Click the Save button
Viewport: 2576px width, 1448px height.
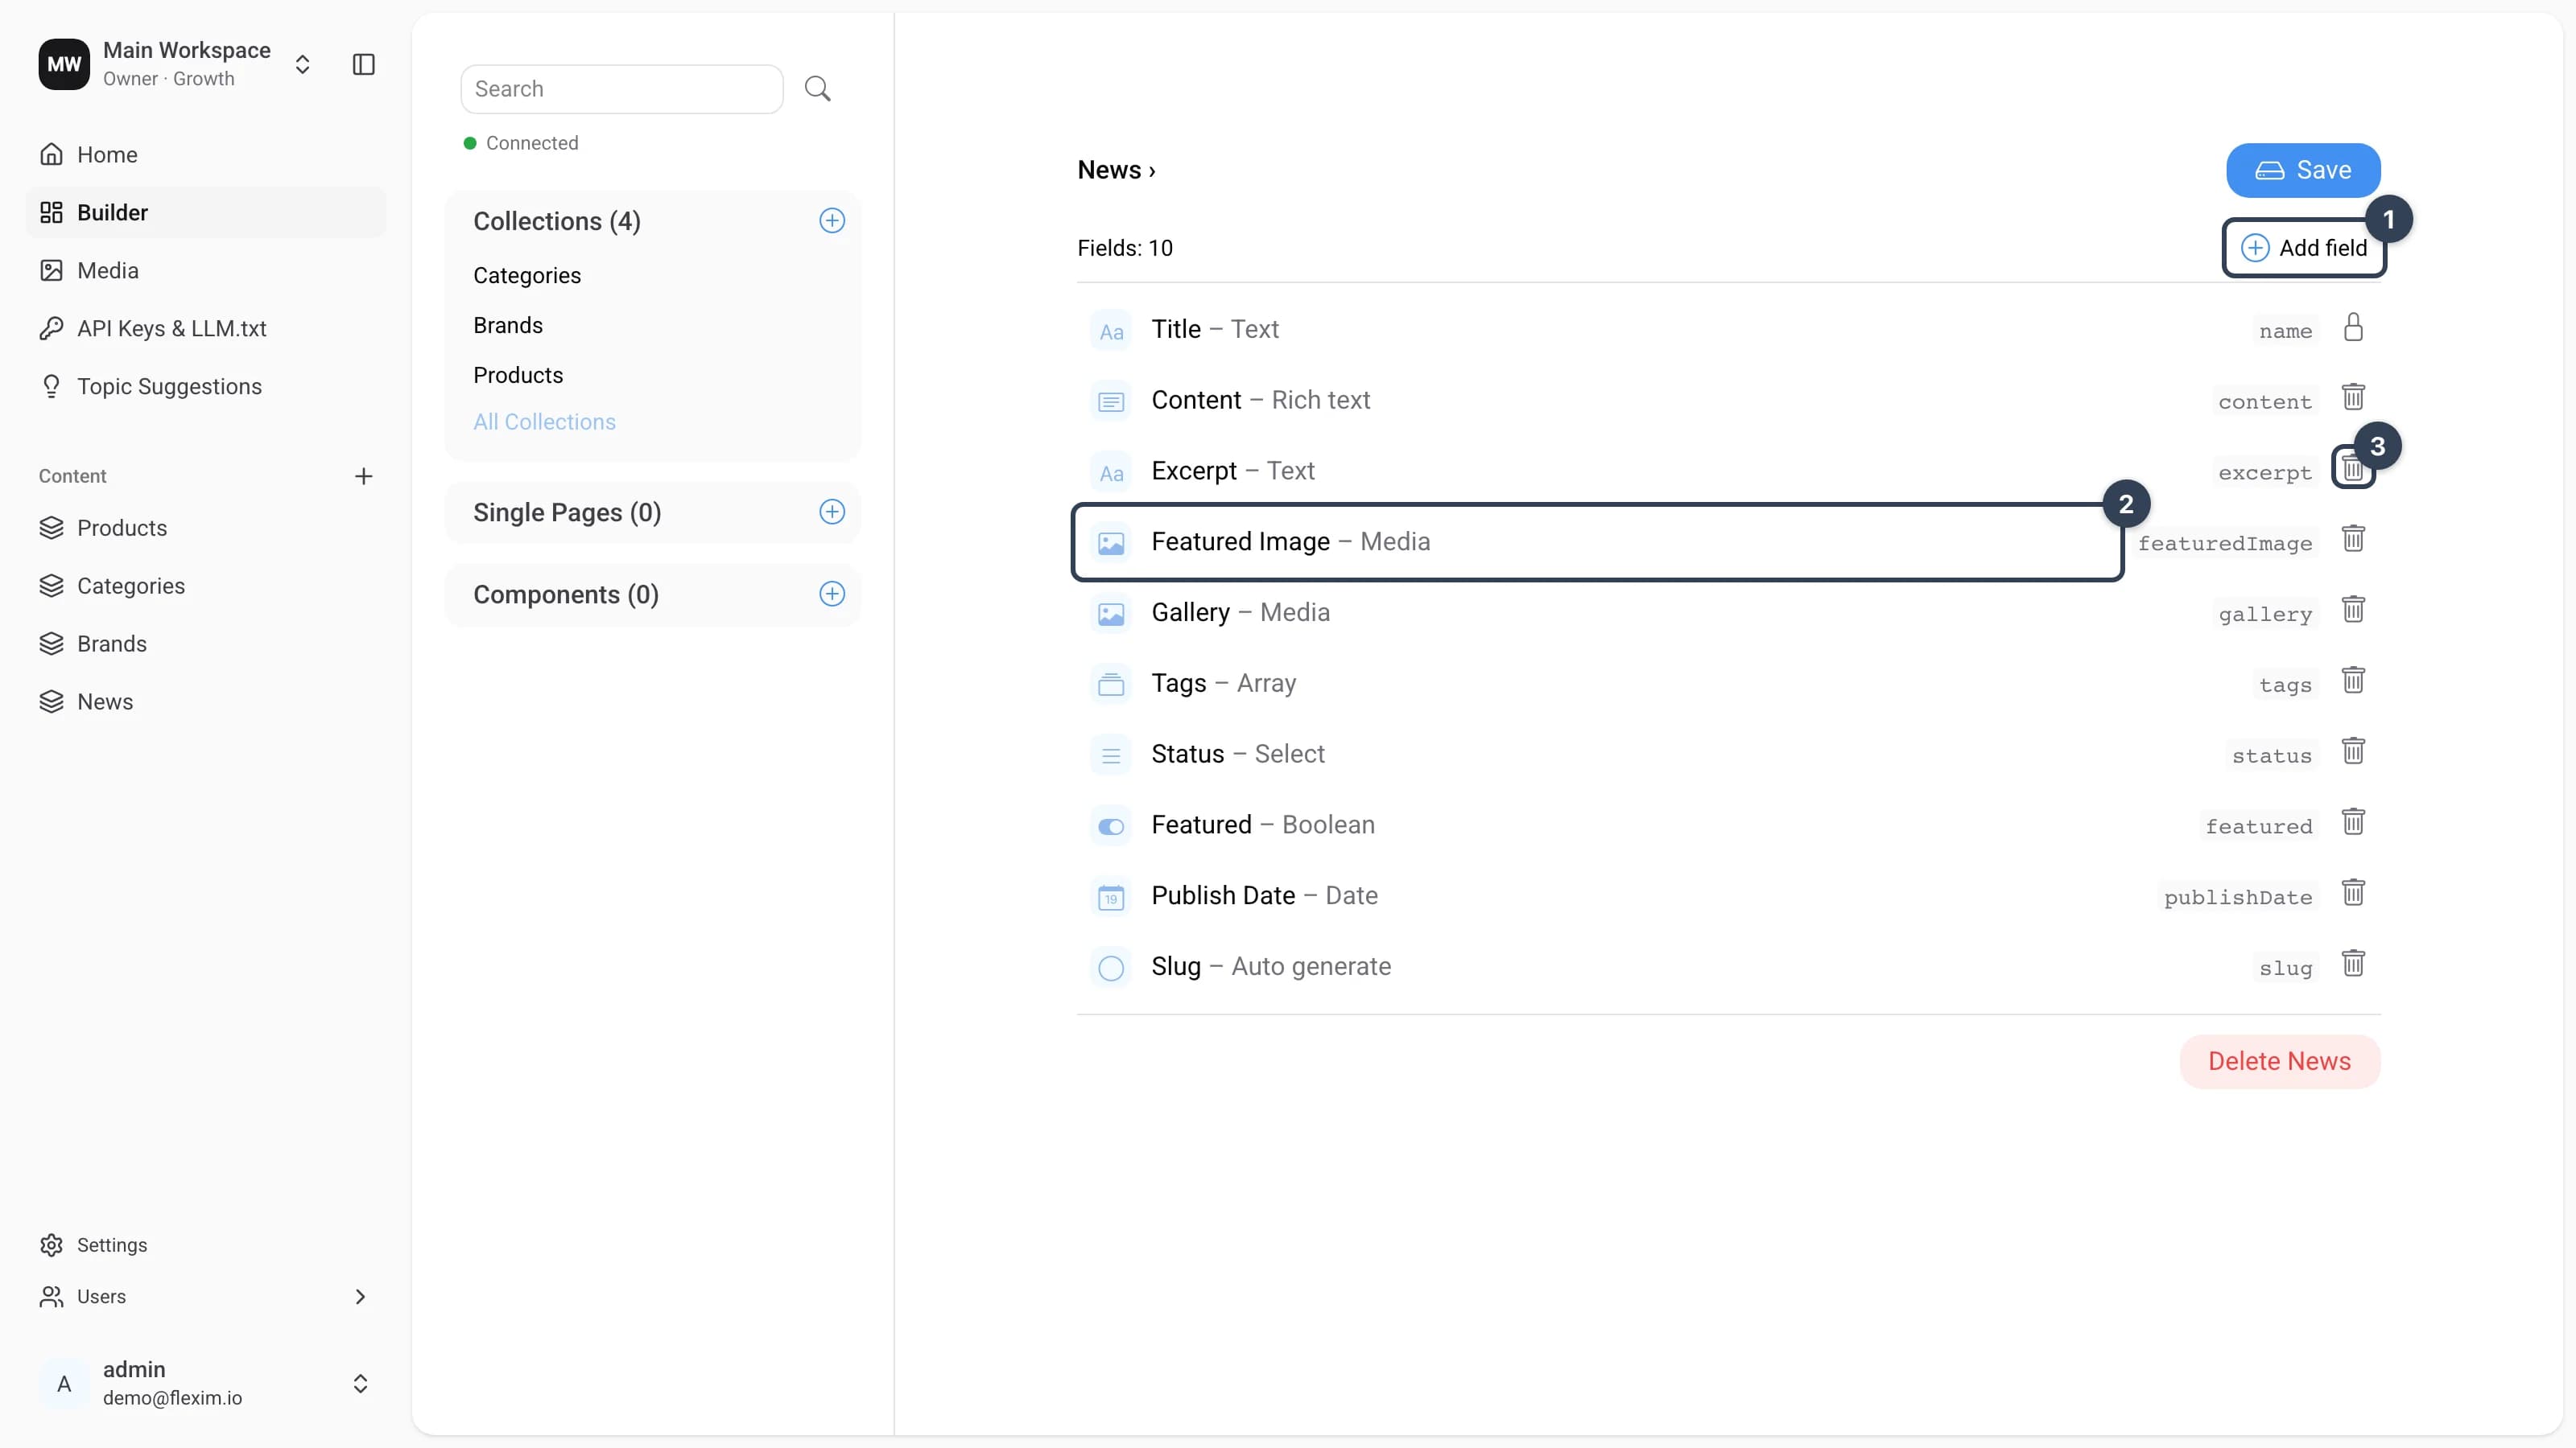tap(2303, 170)
